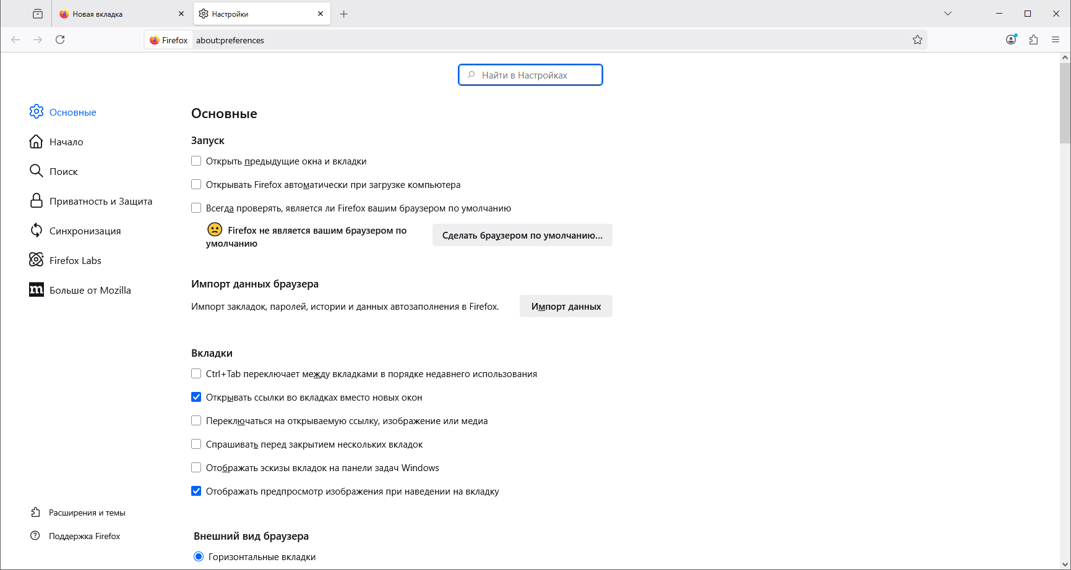Enable Открыть предыдущие окна и вкладки checkbox
Viewport: 1071px width, 570px height.
196,161
